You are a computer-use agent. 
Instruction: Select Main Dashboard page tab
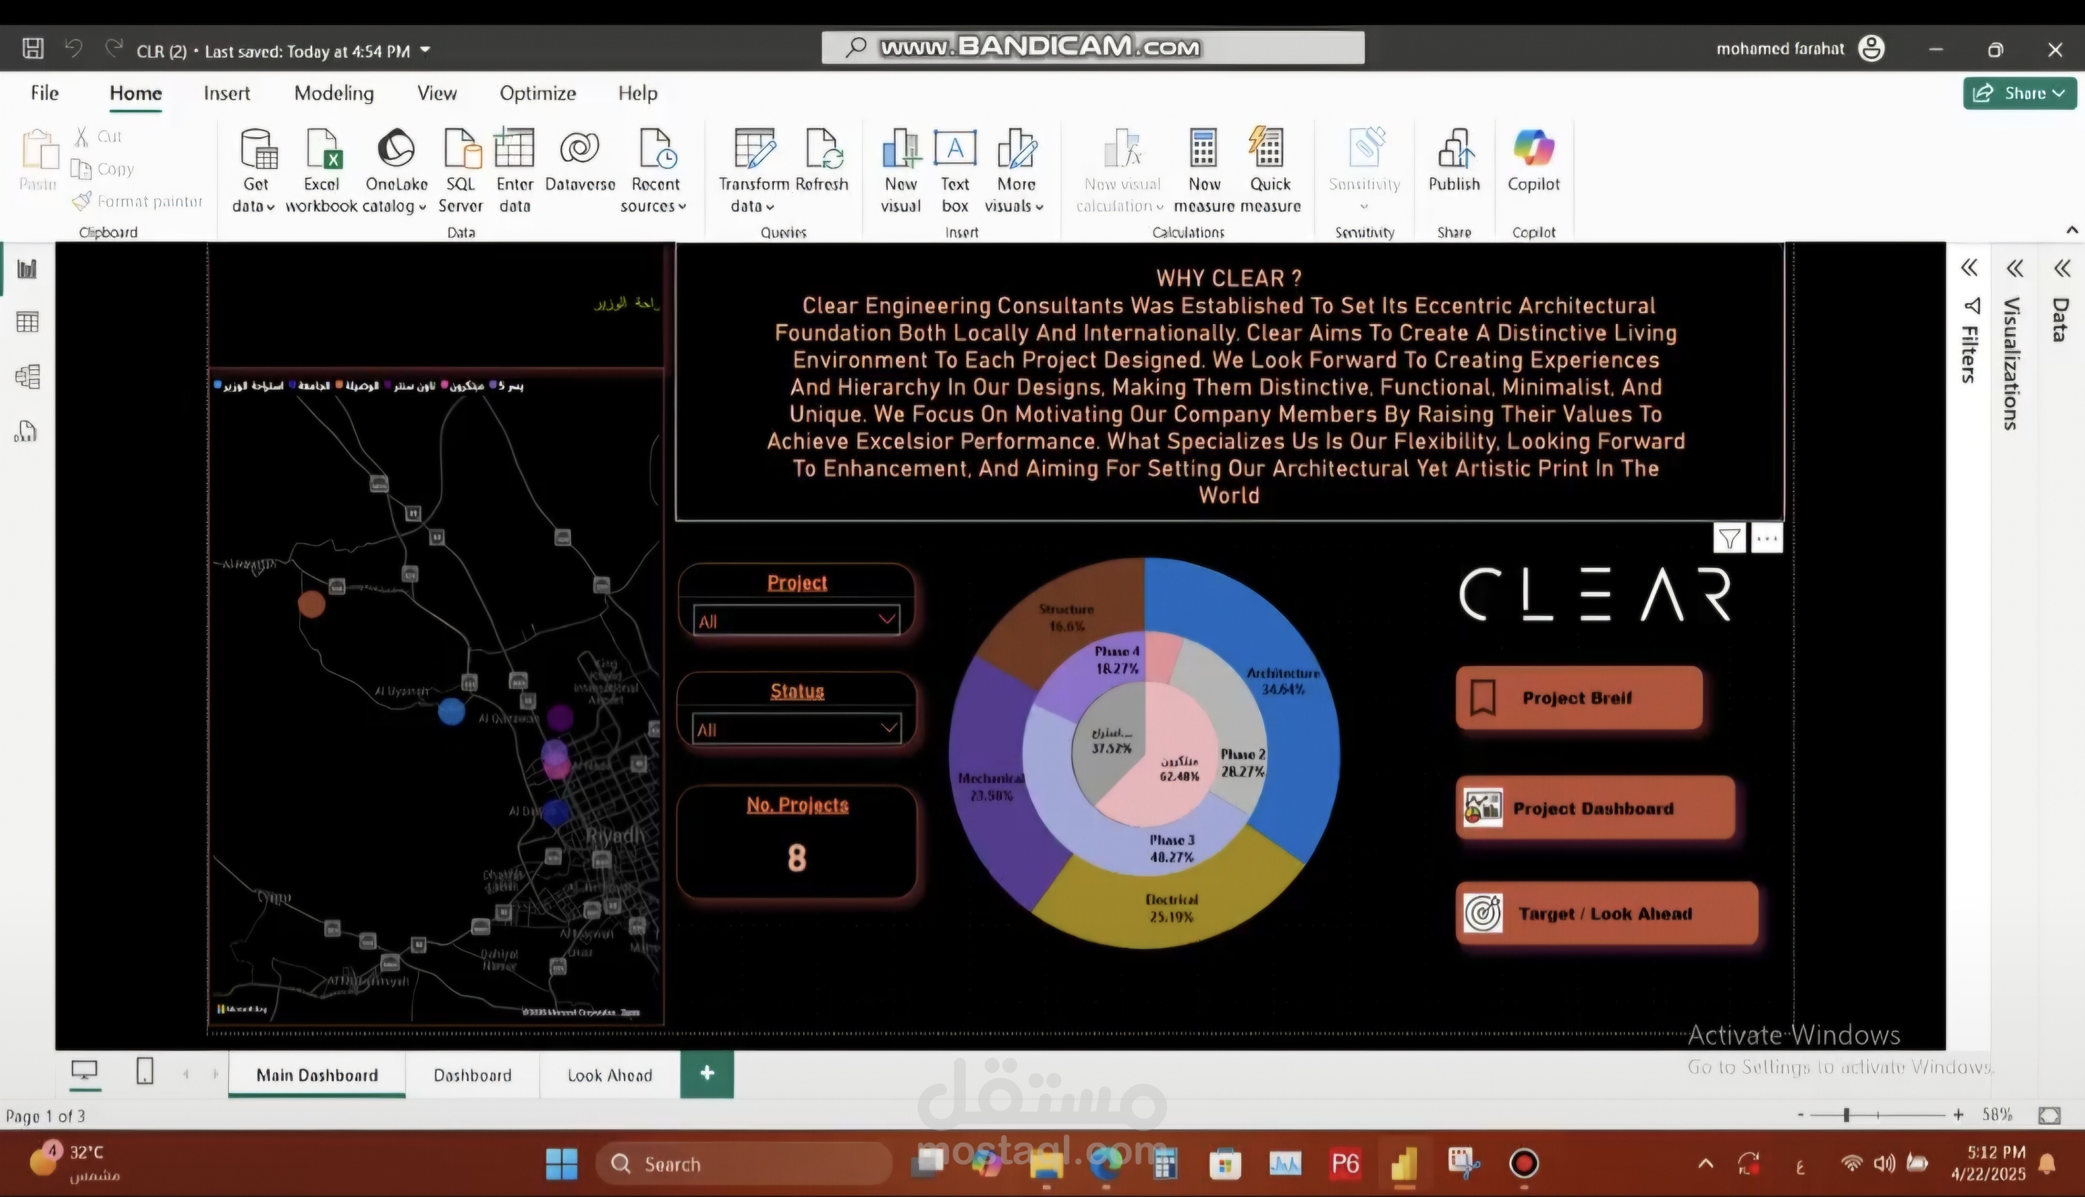[x=317, y=1075]
